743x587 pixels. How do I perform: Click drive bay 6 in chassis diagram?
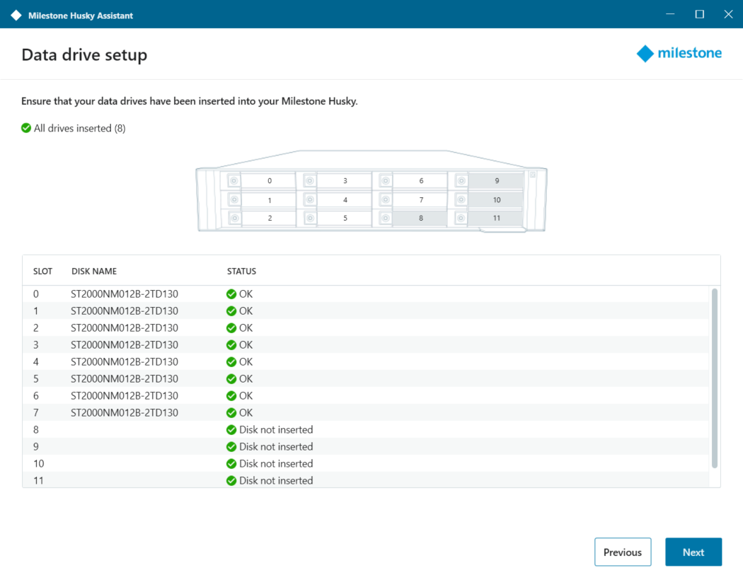tap(420, 181)
